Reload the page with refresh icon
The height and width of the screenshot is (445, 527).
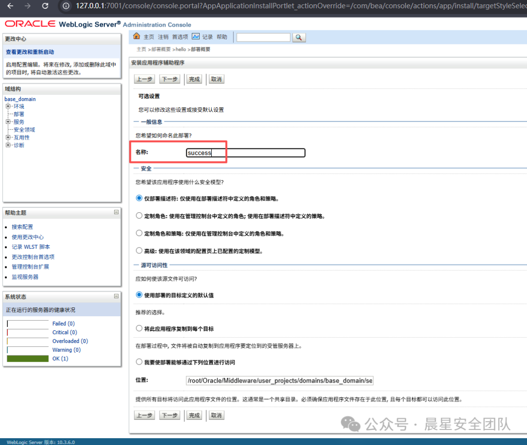pos(45,6)
